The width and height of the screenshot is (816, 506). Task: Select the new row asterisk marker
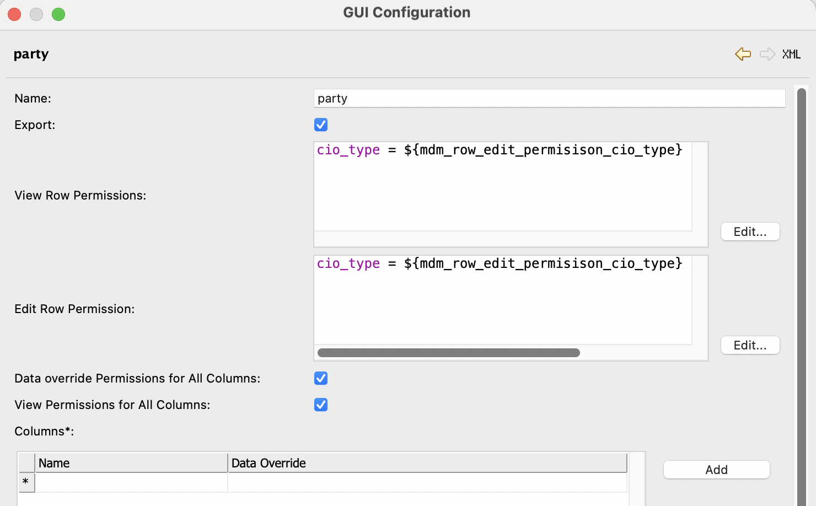coord(26,482)
